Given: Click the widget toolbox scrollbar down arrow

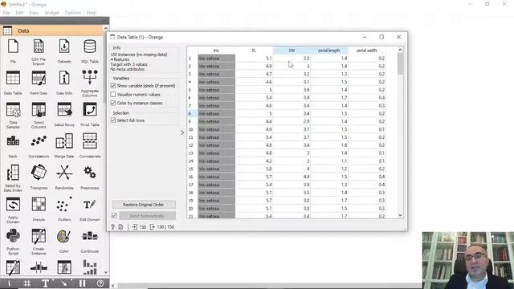Looking at the screenshot, I should click(x=106, y=272).
